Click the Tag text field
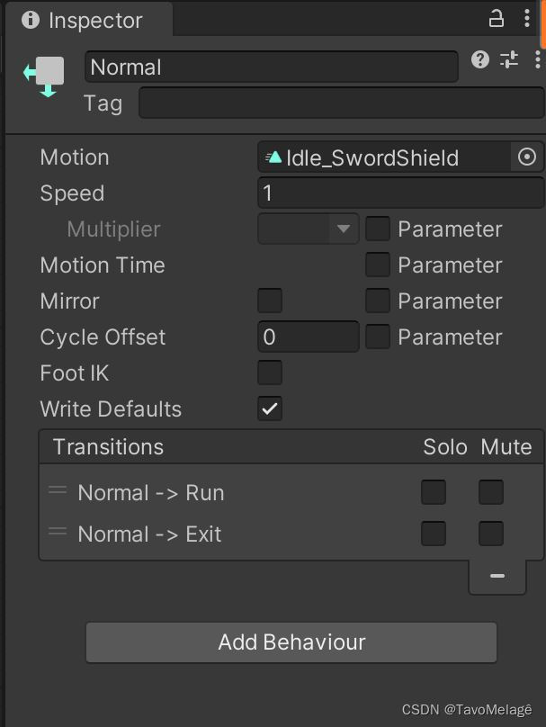 [x=341, y=103]
